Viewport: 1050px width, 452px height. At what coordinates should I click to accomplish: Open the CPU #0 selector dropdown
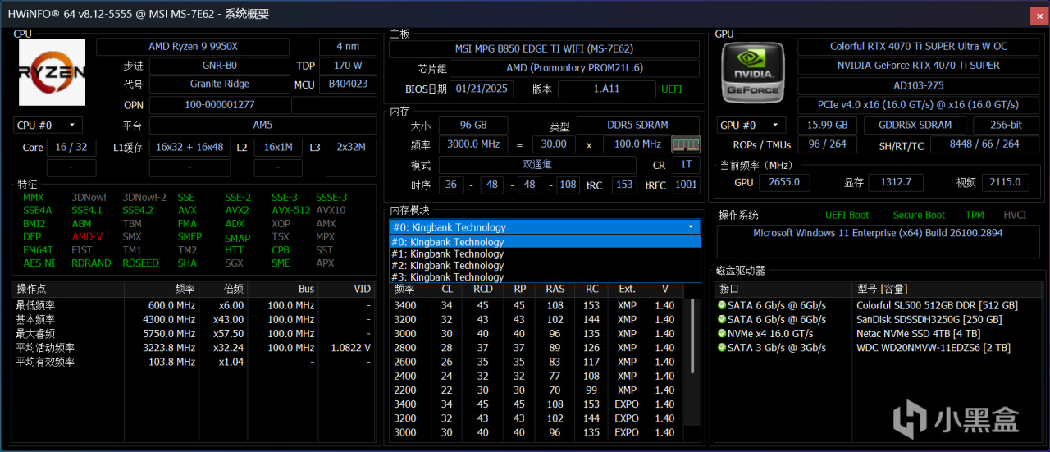tap(48, 125)
